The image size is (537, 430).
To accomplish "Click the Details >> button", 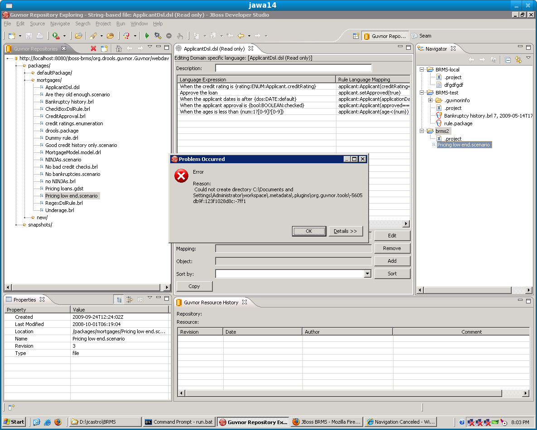I will click(x=345, y=231).
